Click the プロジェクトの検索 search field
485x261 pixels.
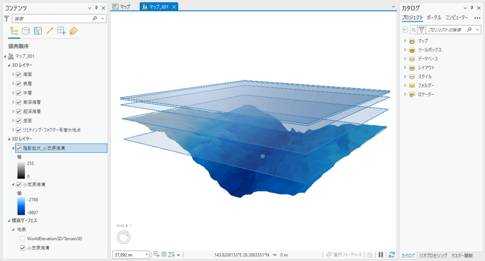click(446, 29)
